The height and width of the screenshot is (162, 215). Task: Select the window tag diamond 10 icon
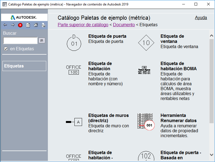tap(146, 43)
